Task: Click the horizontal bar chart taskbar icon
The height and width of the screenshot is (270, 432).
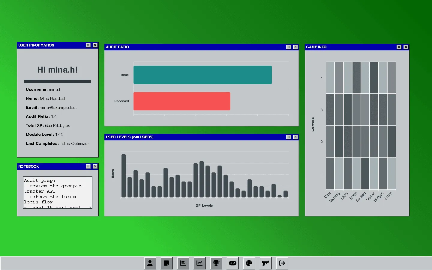Action: click(x=183, y=263)
